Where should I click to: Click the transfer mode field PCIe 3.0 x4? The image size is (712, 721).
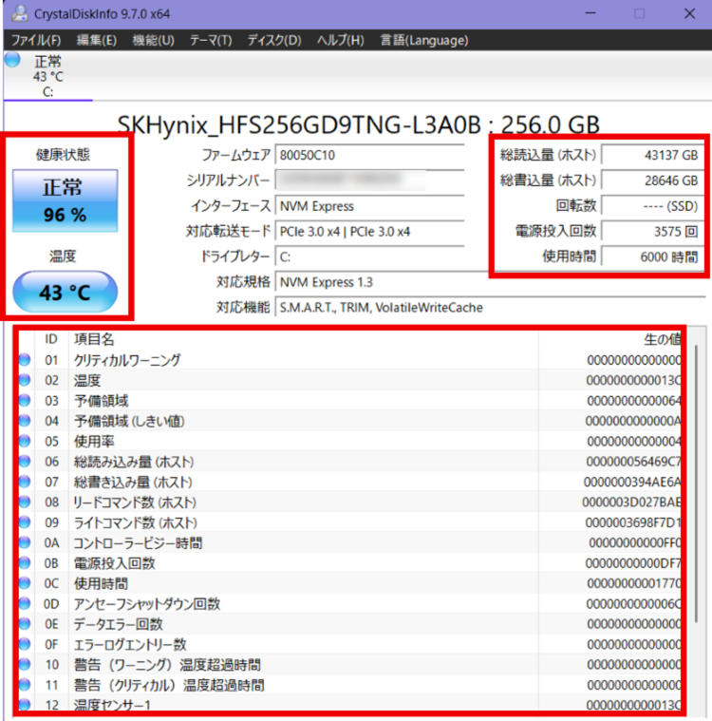pos(369,231)
